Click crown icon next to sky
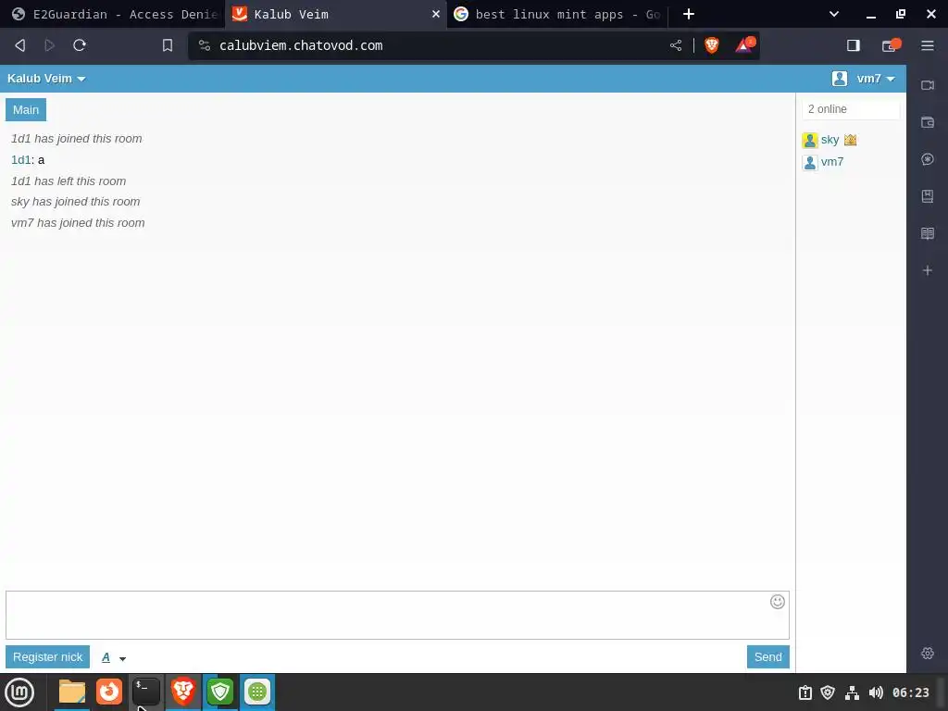The height and width of the screenshot is (711, 948). coord(850,141)
